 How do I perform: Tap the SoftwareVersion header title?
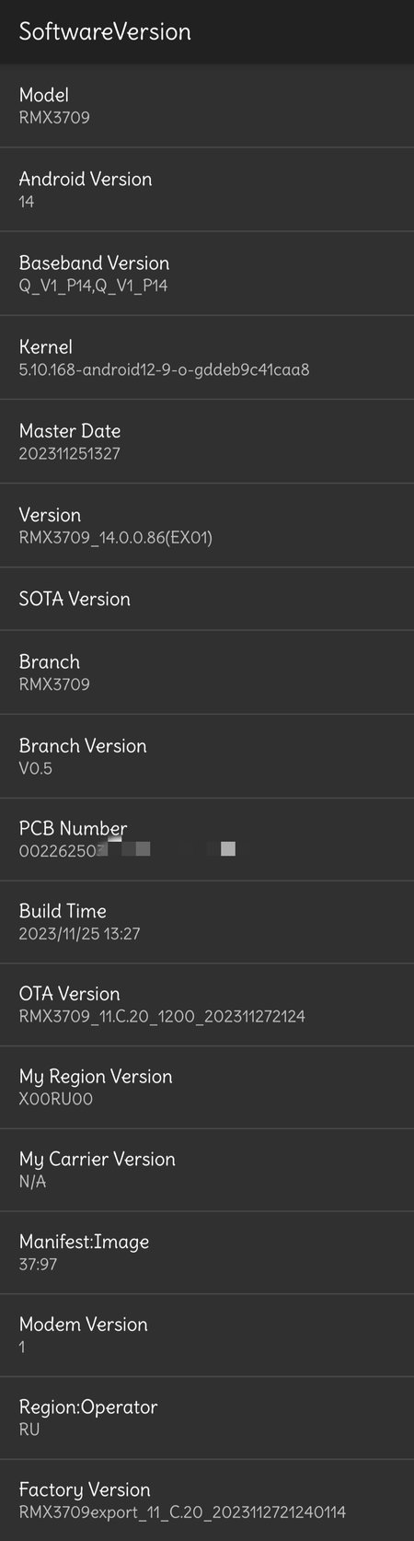click(x=105, y=31)
